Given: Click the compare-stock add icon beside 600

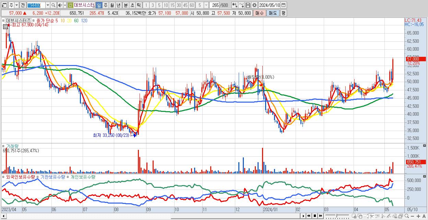Looking at the screenshot, I should (x=235, y=5).
